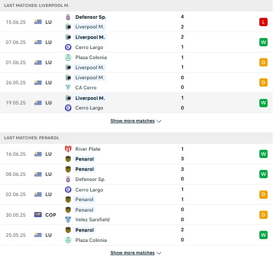Expand more matches under Penarol section
Screen dimensions: 274x262
tap(133, 253)
